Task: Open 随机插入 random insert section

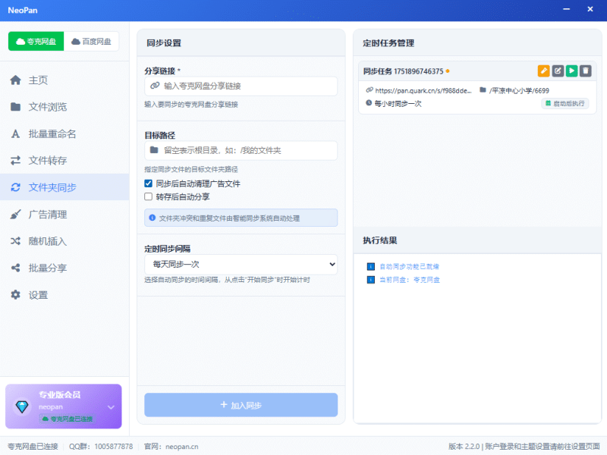Action: pyautogui.click(x=48, y=241)
